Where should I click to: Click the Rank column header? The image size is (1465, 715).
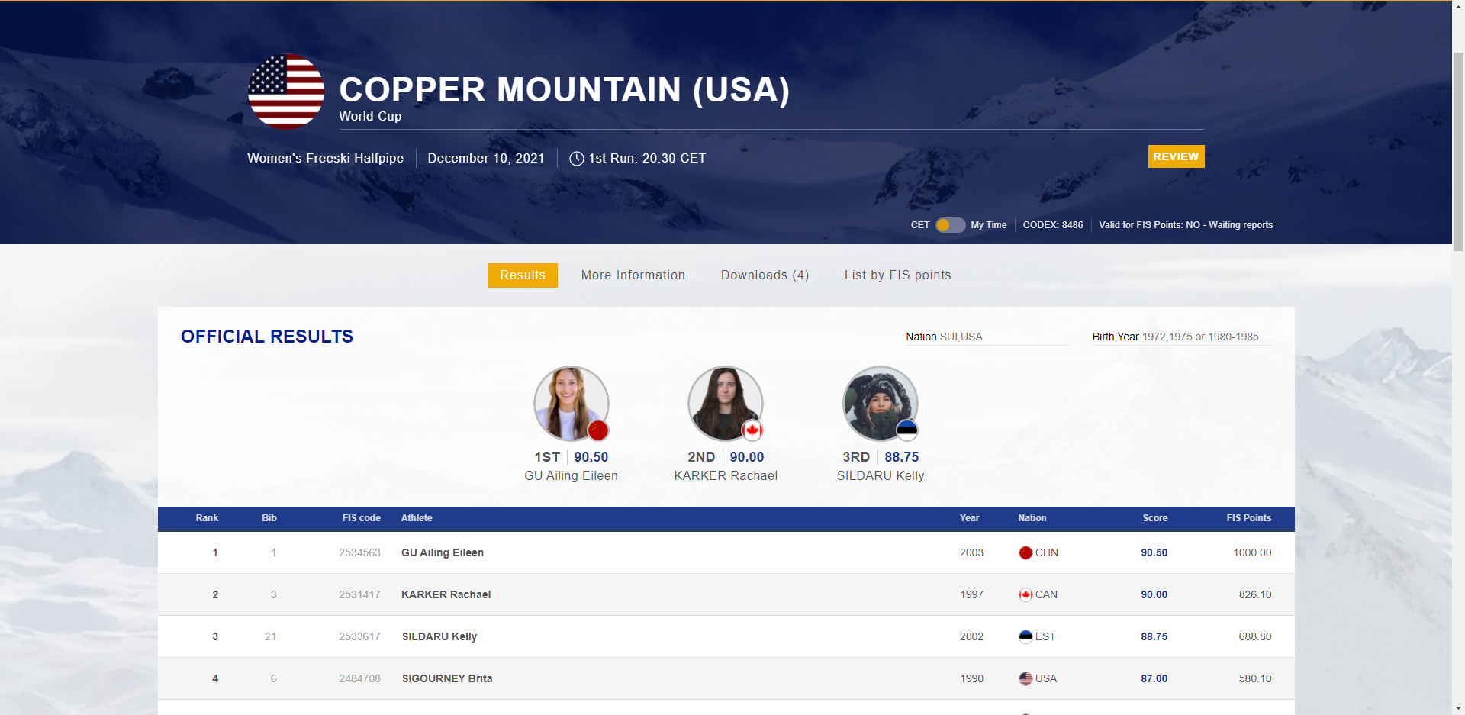tap(207, 518)
